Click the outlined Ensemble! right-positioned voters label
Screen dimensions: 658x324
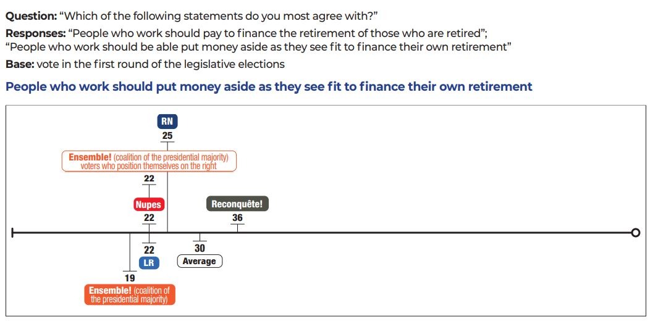click(x=149, y=161)
